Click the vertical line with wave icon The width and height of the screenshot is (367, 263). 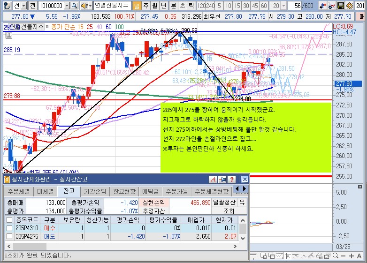point(304,256)
